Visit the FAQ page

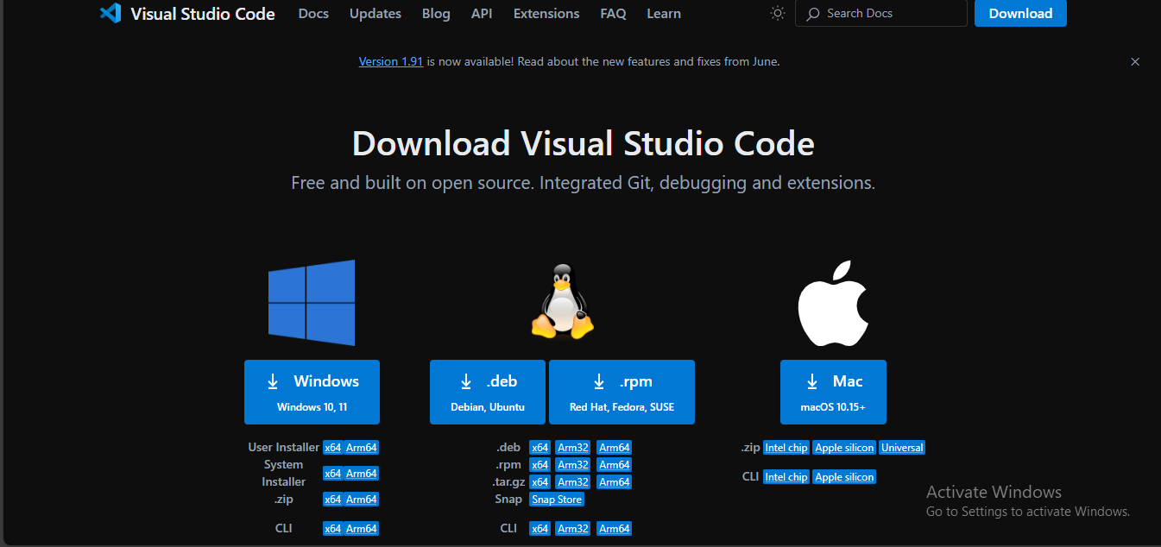613,13
